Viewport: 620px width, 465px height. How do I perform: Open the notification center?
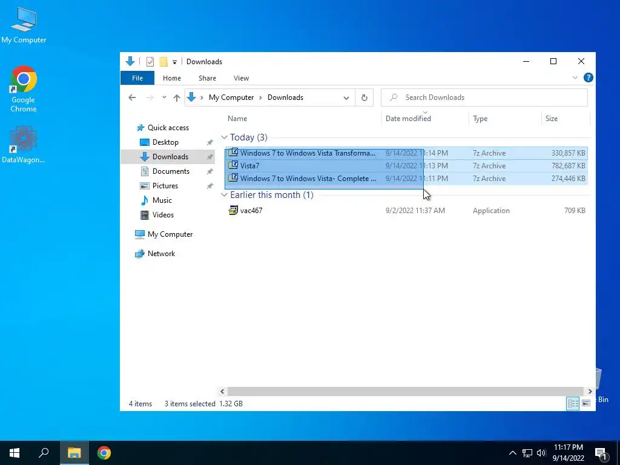pos(601,453)
